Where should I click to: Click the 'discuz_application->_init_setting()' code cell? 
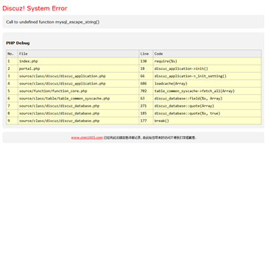click(x=208, y=76)
